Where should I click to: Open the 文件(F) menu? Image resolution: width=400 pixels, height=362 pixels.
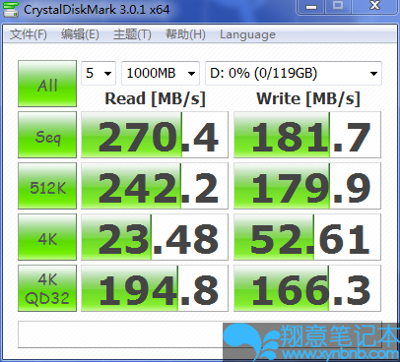click(29, 34)
